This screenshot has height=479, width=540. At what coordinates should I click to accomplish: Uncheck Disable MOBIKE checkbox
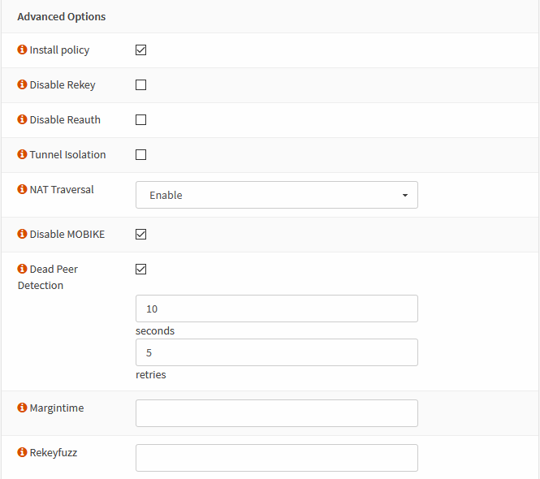click(x=140, y=234)
